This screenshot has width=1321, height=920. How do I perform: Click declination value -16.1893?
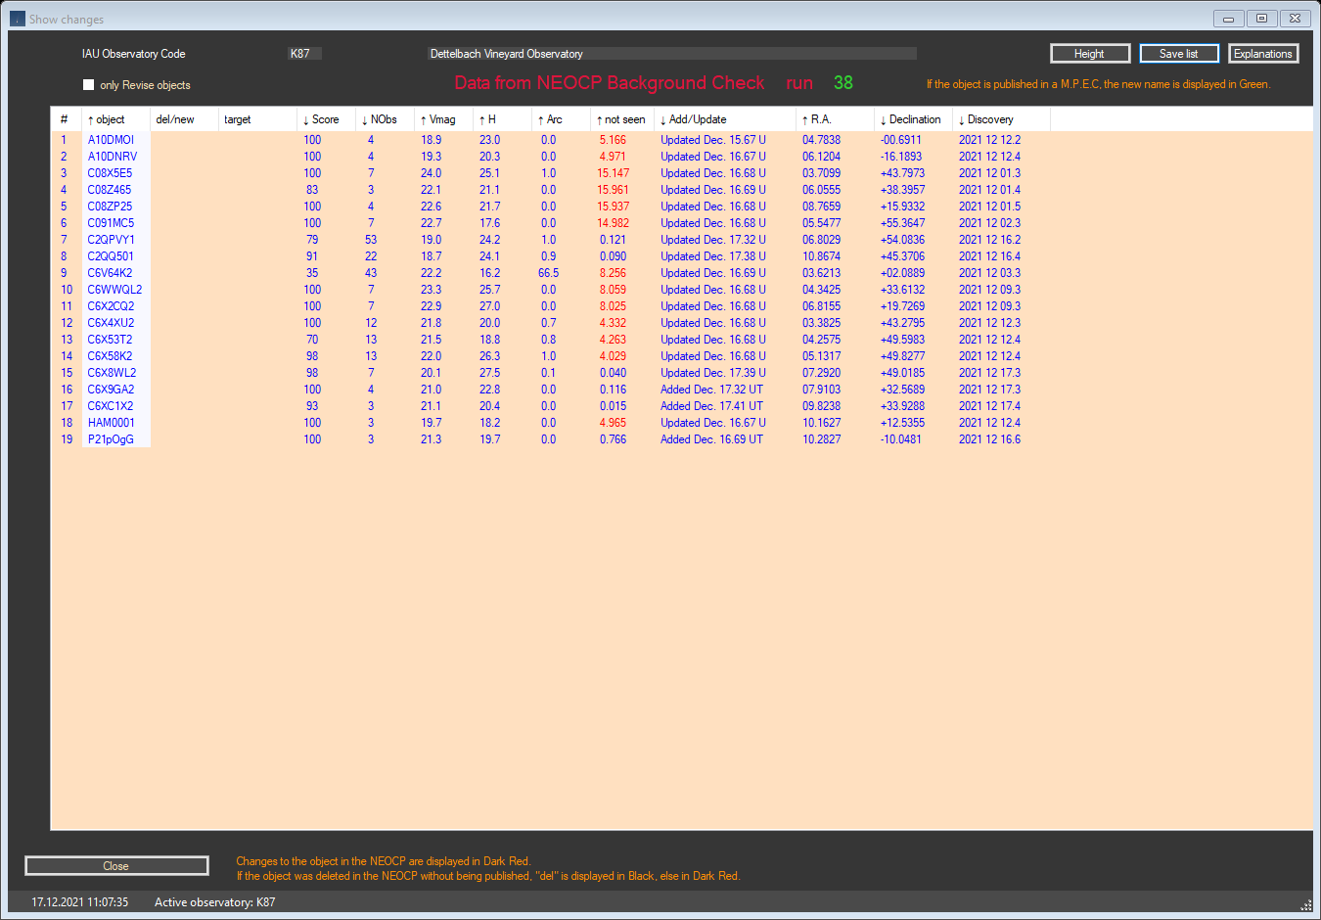(x=901, y=157)
